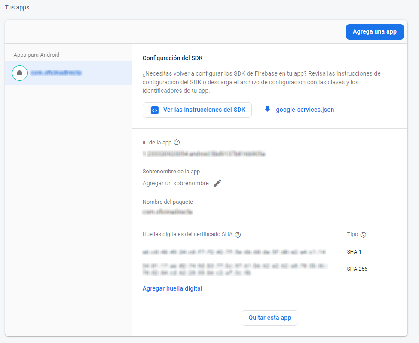The image size is (419, 343).
Task: Open the help icon next to Tipo
Action: [363, 235]
